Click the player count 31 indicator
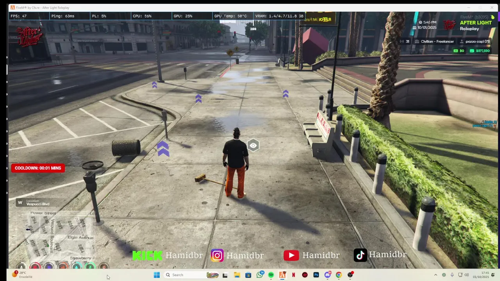500x281 pixels. click(x=405, y=41)
